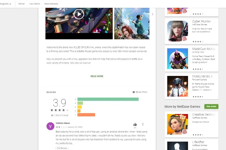Screen dimensions: 226x150
Task: Like Valerie Alaras's review with thumbs up
Action: tap(135, 124)
